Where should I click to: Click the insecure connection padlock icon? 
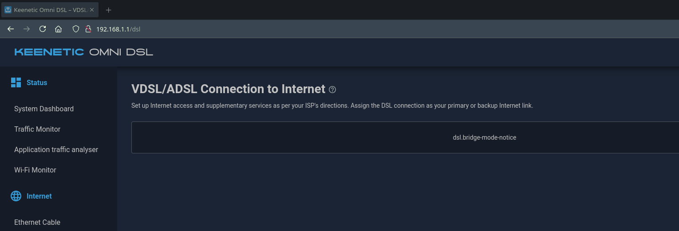coord(88,29)
